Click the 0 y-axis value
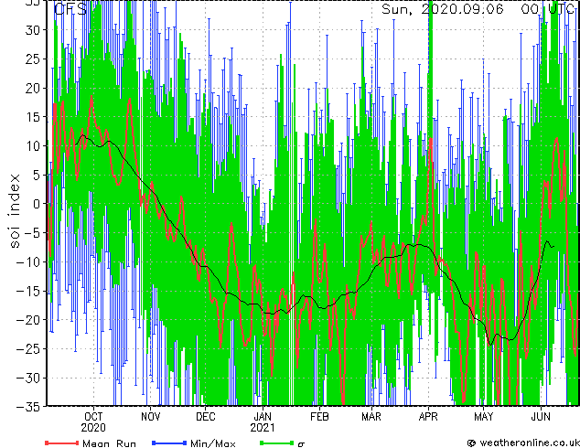The height and width of the screenshot is (448, 580). click(37, 204)
